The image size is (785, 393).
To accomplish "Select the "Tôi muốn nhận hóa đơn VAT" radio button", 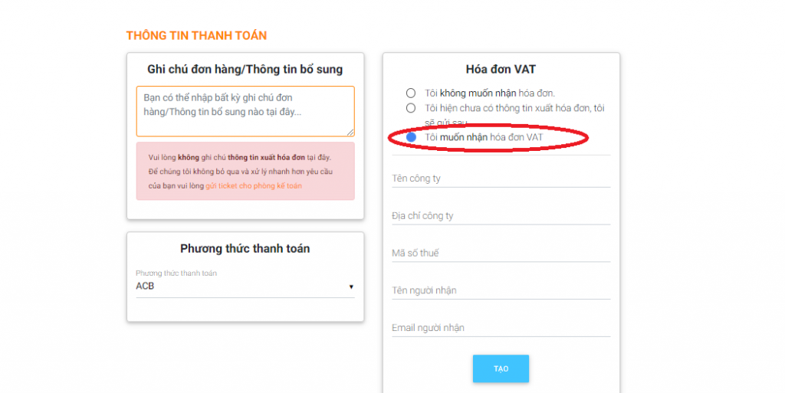I will 411,137.
